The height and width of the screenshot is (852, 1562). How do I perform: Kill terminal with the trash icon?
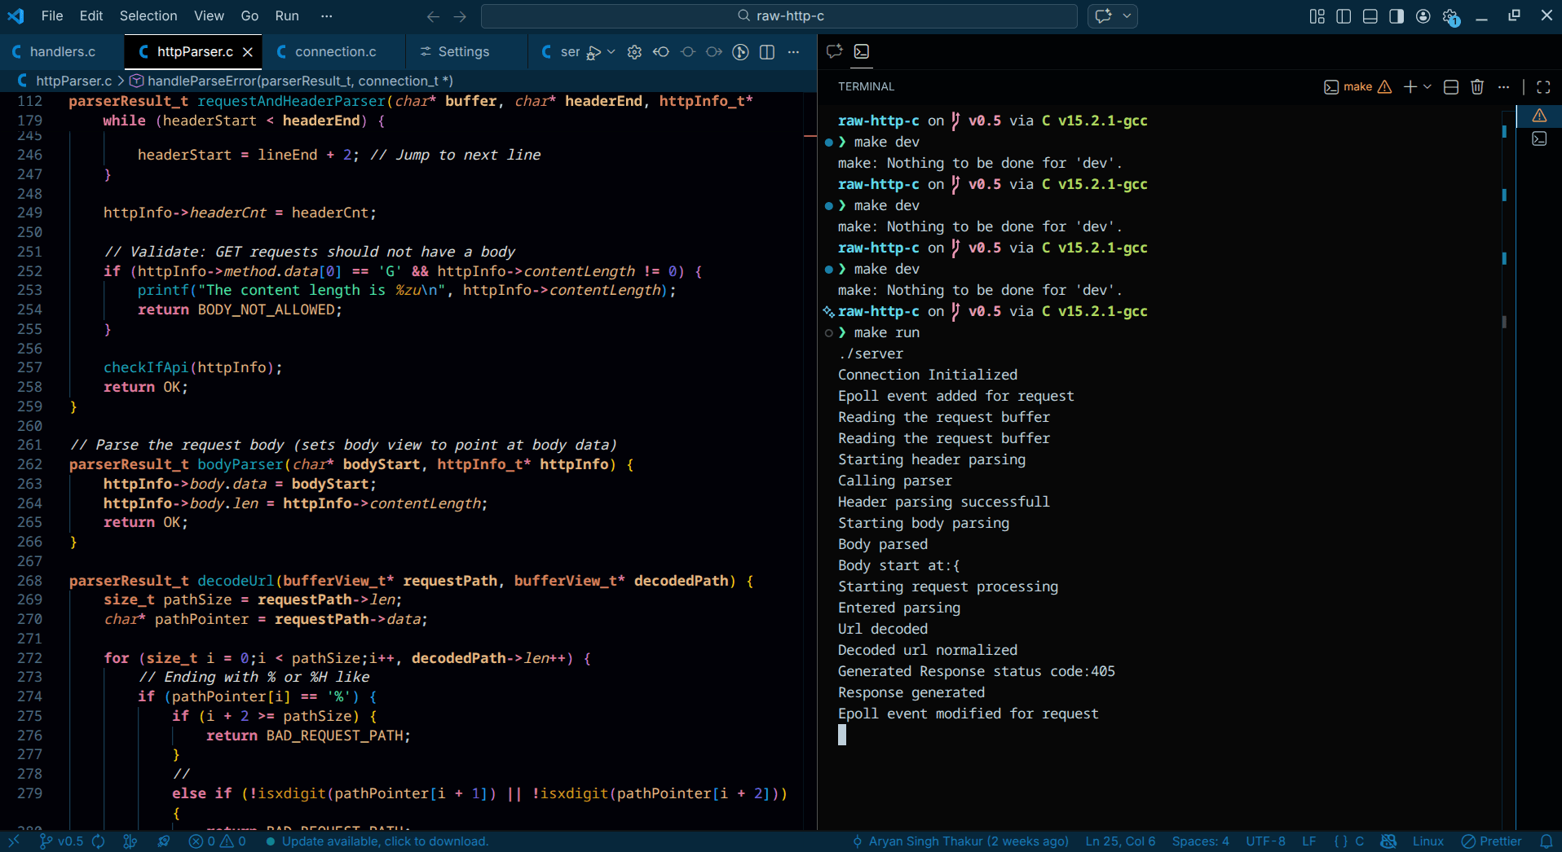click(1477, 87)
